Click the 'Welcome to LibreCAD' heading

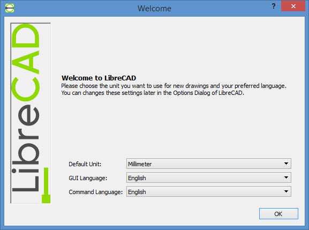coord(99,78)
